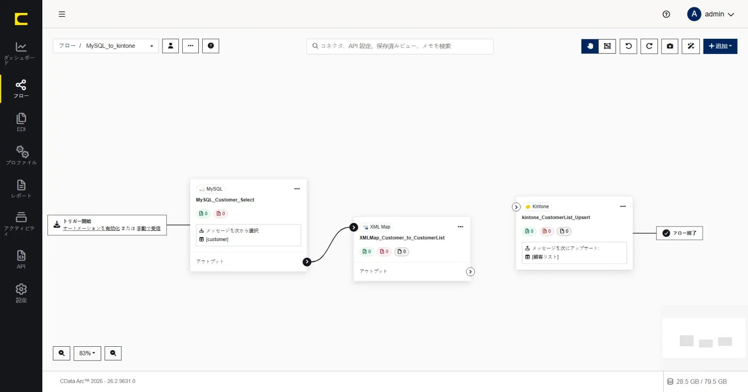Click the XML Map input port arrow

pos(354,227)
